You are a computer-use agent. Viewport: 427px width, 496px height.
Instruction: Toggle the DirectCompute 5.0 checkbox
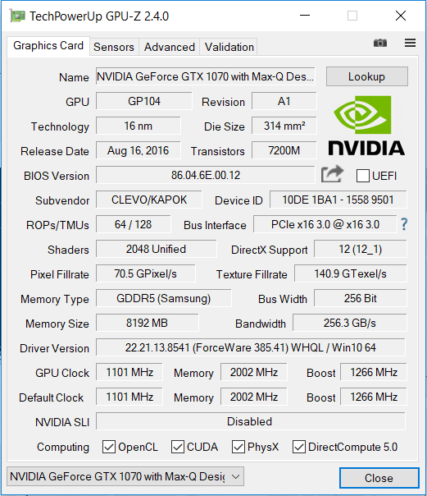pos(299,447)
